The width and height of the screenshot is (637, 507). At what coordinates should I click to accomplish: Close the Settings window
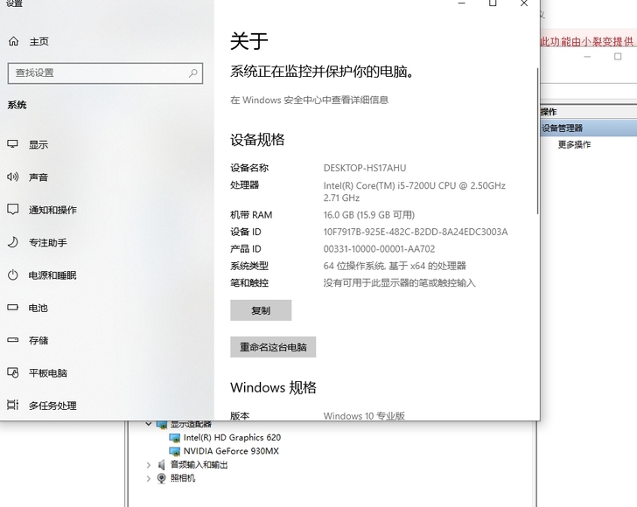tap(524, 3)
